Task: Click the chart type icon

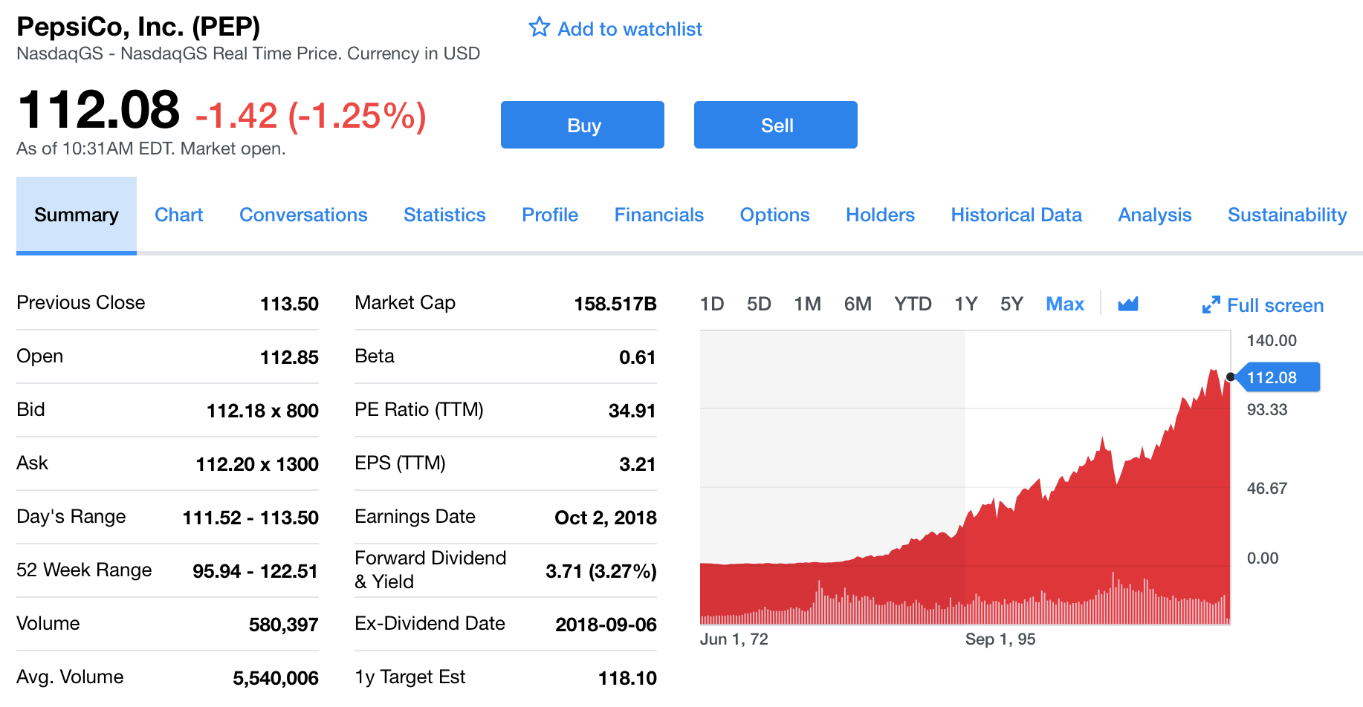Action: pos(1127,304)
